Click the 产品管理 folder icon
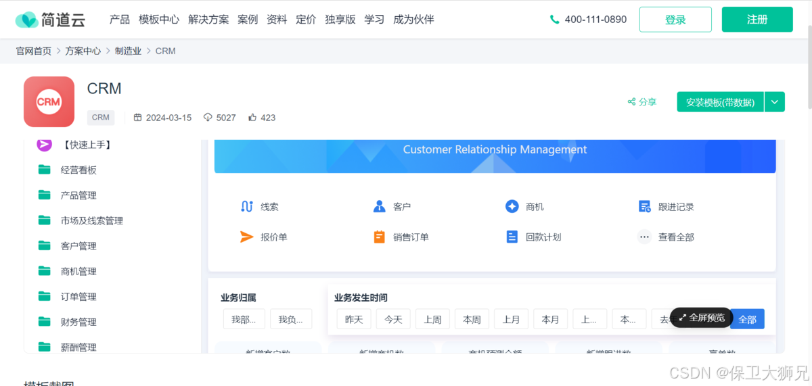 tap(45, 195)
